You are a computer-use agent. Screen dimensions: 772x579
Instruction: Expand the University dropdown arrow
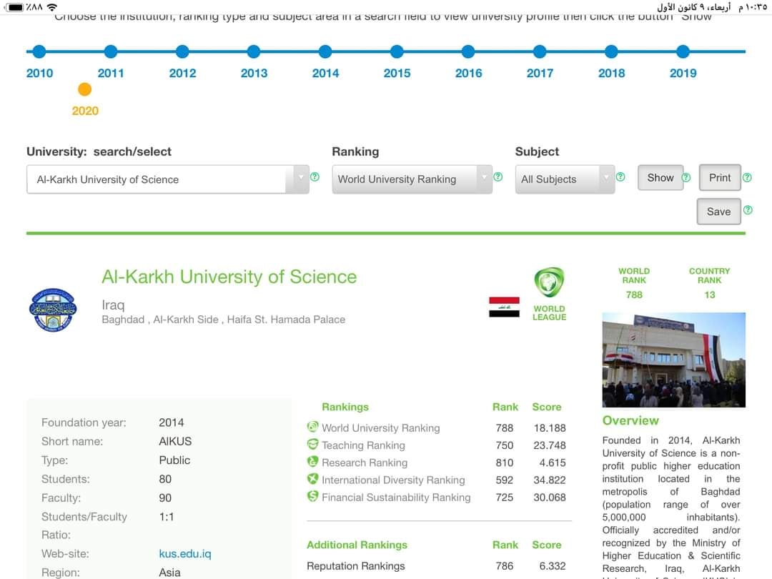pyautogui.click(x=301, y=179)
